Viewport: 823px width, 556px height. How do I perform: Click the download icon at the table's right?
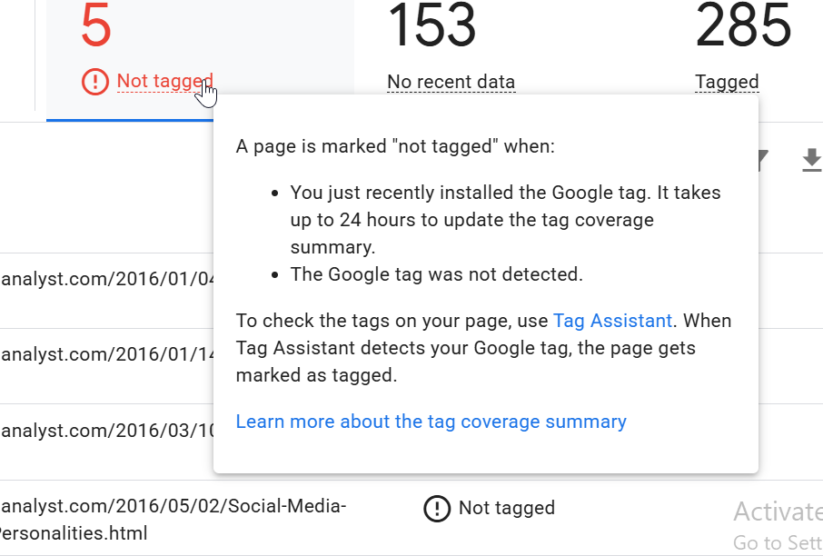coord(812,160)
